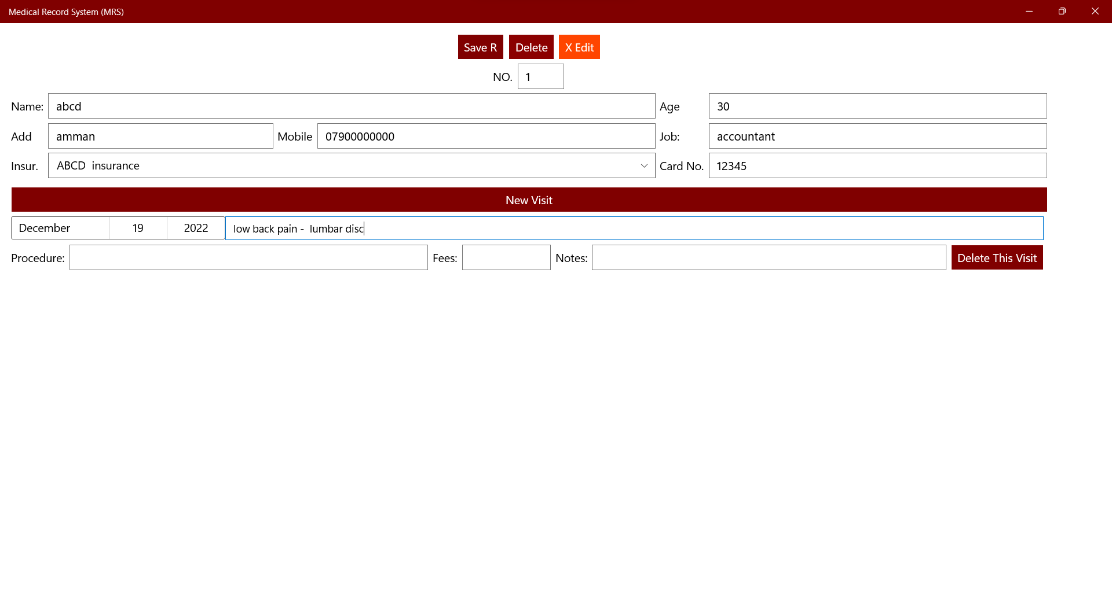The height and width of the screenshot is (590, 1112).
Task: Select the Mobile number field
Action: [486, 136]
